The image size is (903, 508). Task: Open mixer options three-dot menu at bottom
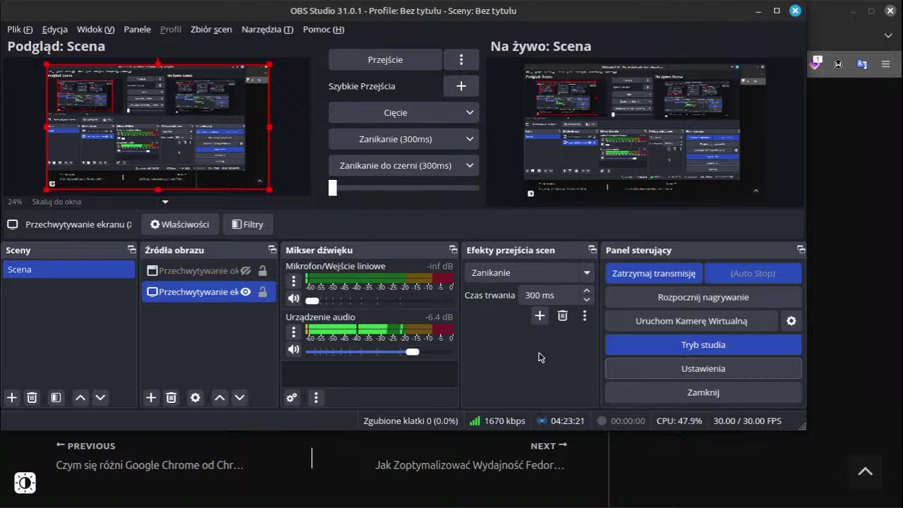click(315, 398)
